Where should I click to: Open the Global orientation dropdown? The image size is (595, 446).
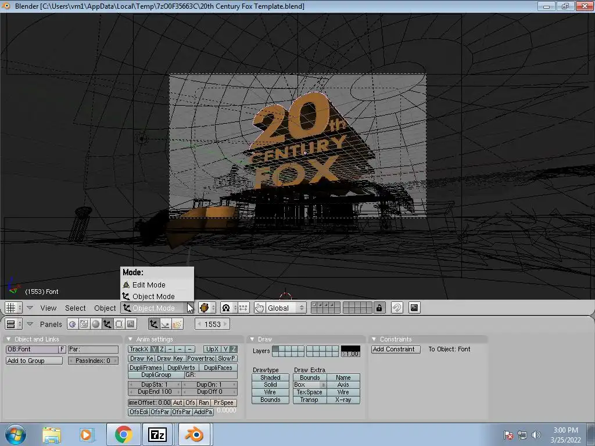point(285,308)
